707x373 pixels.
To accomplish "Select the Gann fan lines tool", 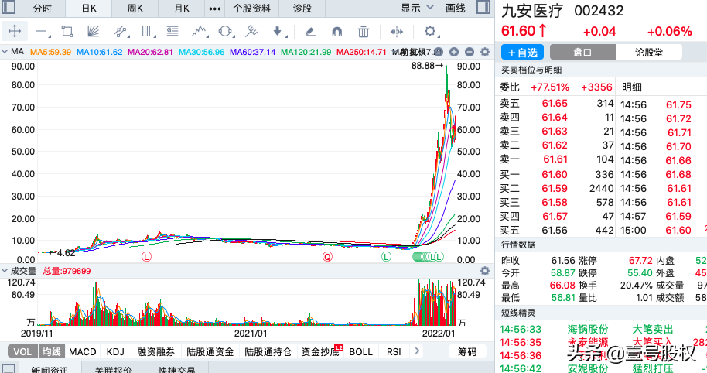I will (x=92, y=31).
